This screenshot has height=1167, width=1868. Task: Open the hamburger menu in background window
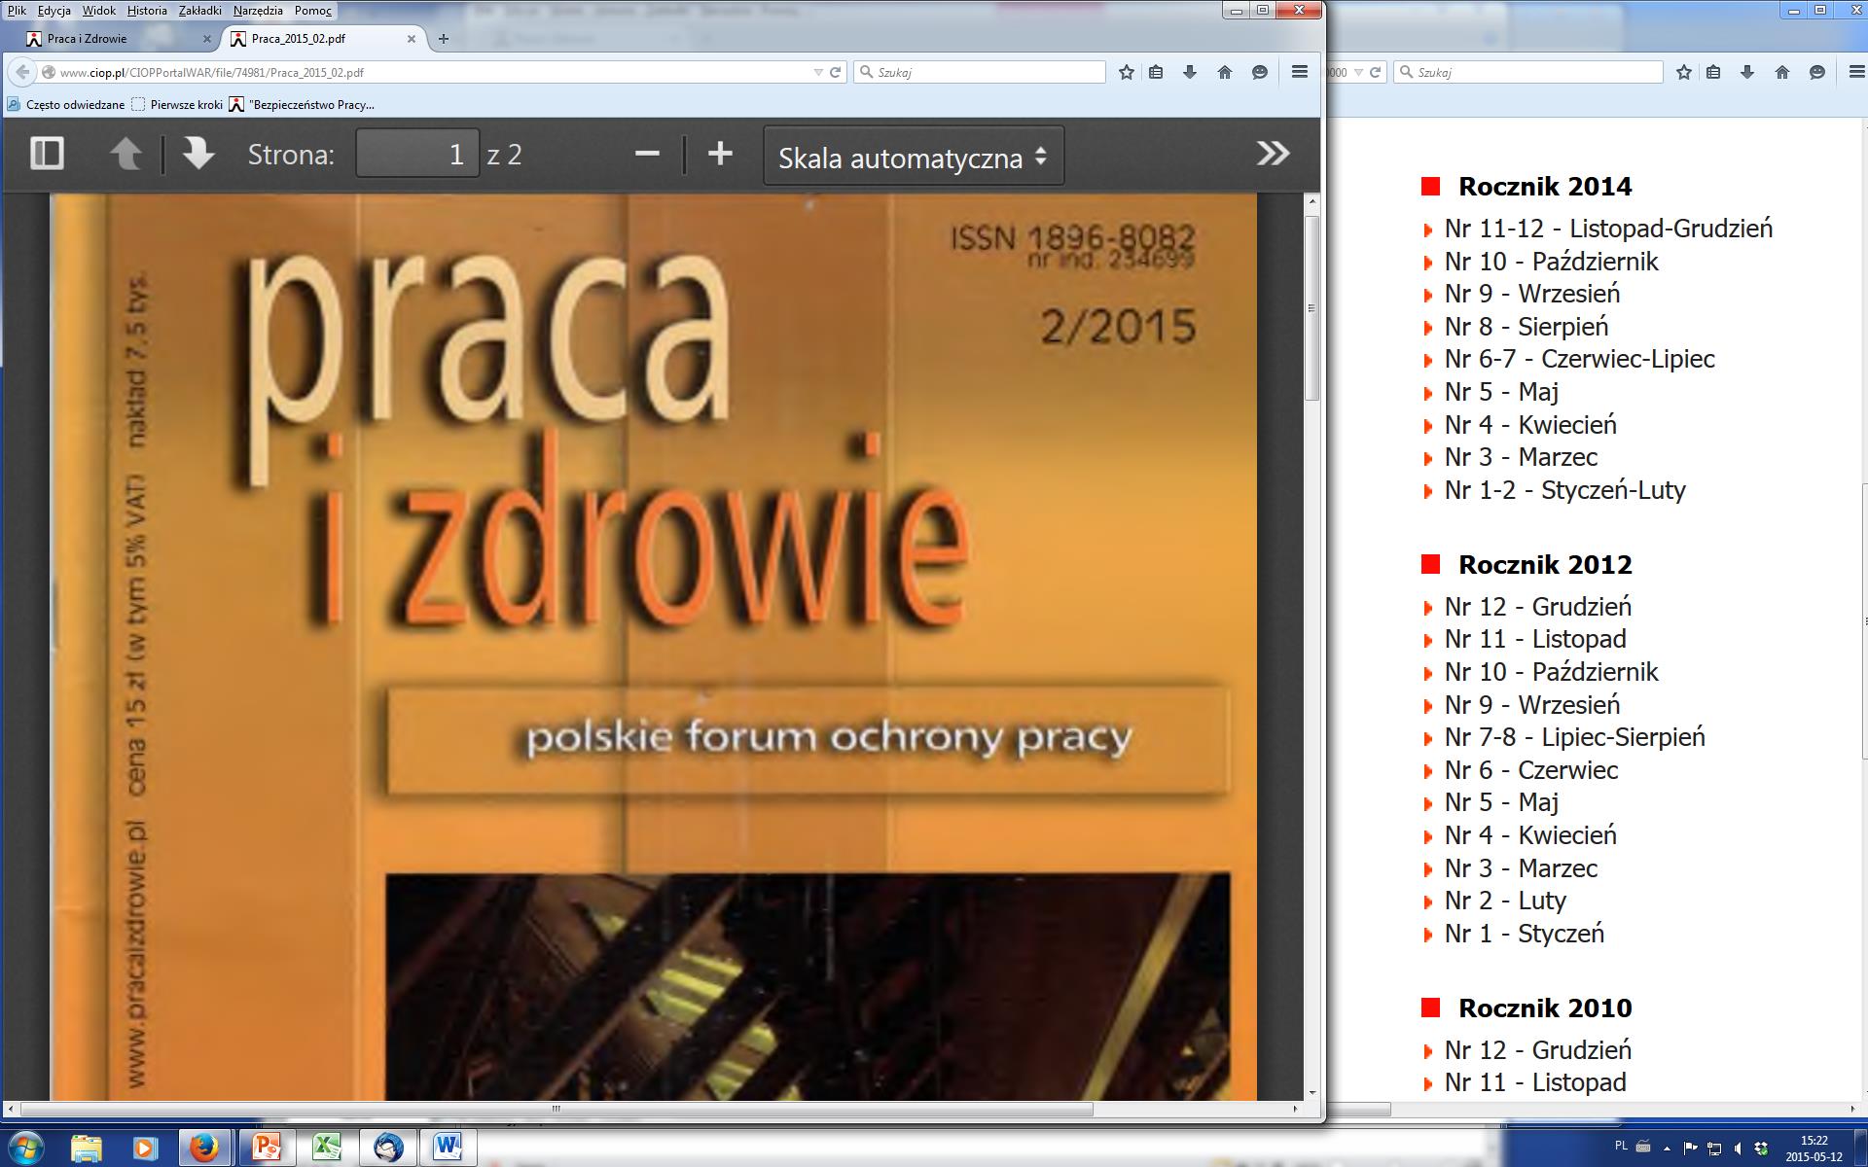1856,72
